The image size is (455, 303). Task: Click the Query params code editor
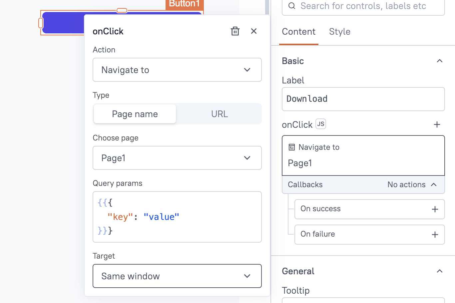click(177, 217)
